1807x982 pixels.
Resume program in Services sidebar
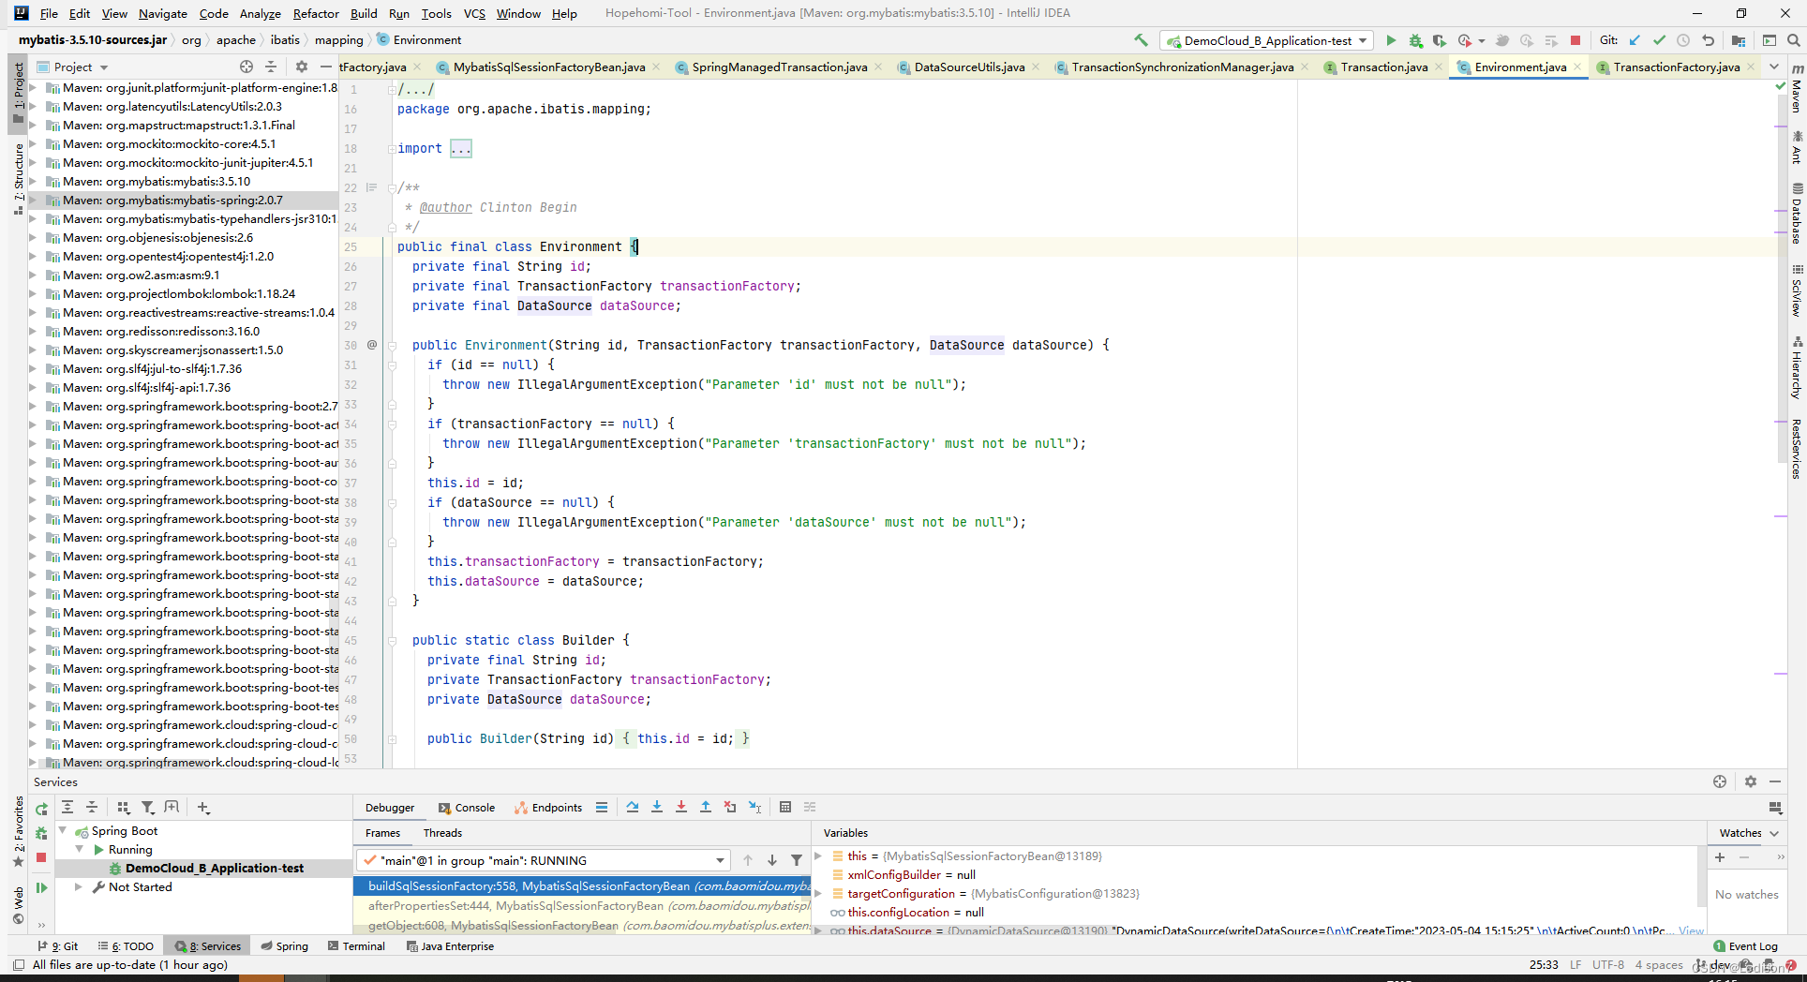click(x=41, y=887)
